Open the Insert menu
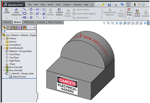The width and height of the screenshot is (150, 103). click(x=50, y=5)
